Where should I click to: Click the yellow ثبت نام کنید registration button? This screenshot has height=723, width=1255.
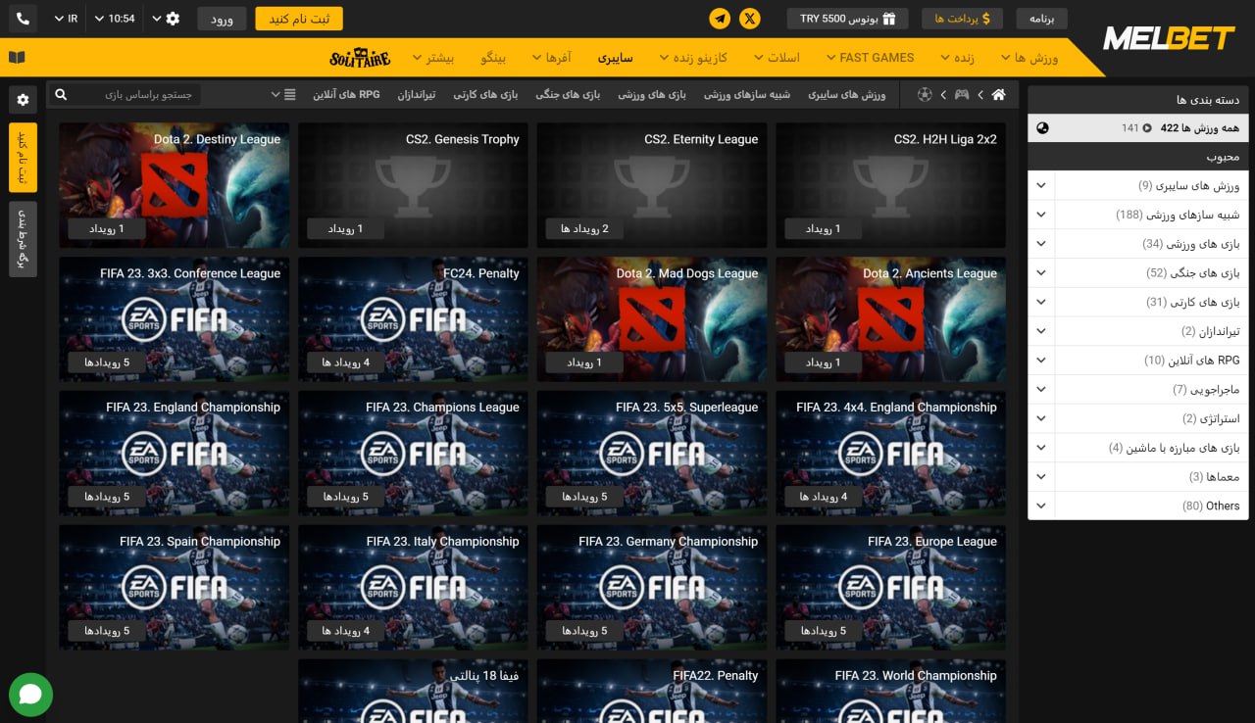click(299, 19)
